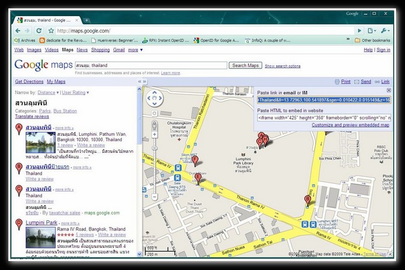This screenshot has height=270, width=405.
Task: Open the 5 reviews link
Action: click(85, 235)
